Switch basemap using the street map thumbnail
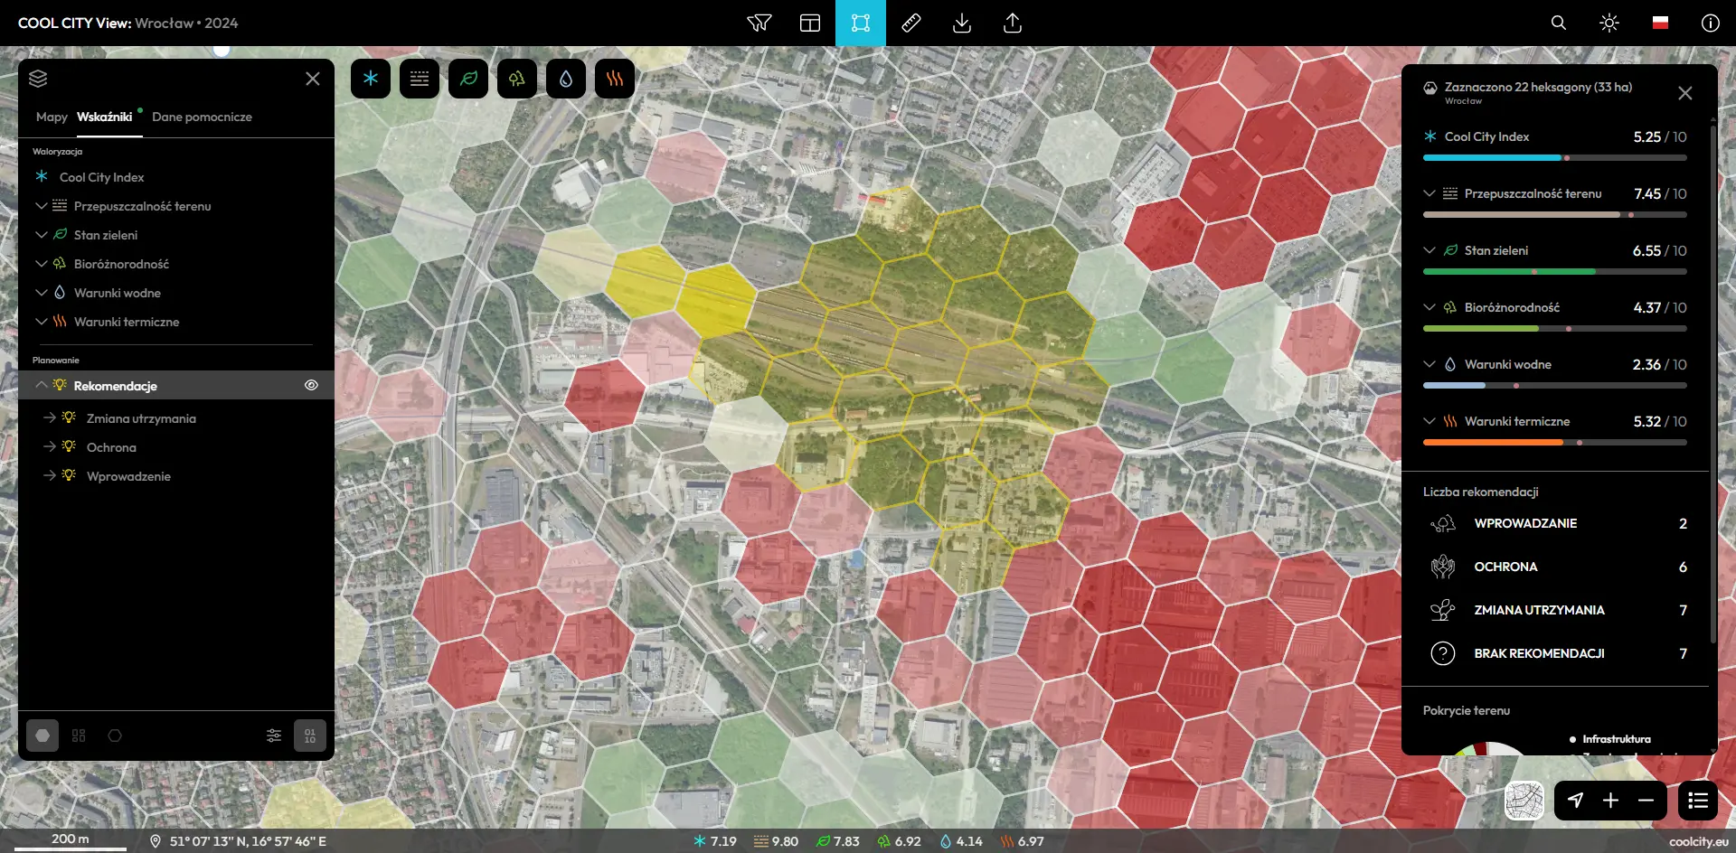Image resolution: width=1736 pixels, height=853 pixels. (x=1524, y=801)
